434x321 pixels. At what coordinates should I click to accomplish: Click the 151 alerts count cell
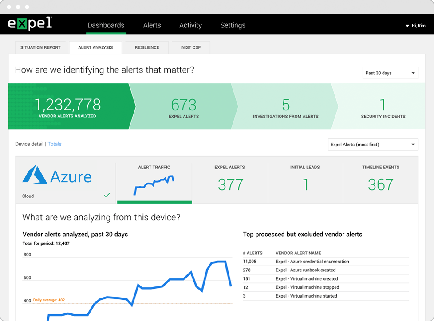[x=246, y=279]
